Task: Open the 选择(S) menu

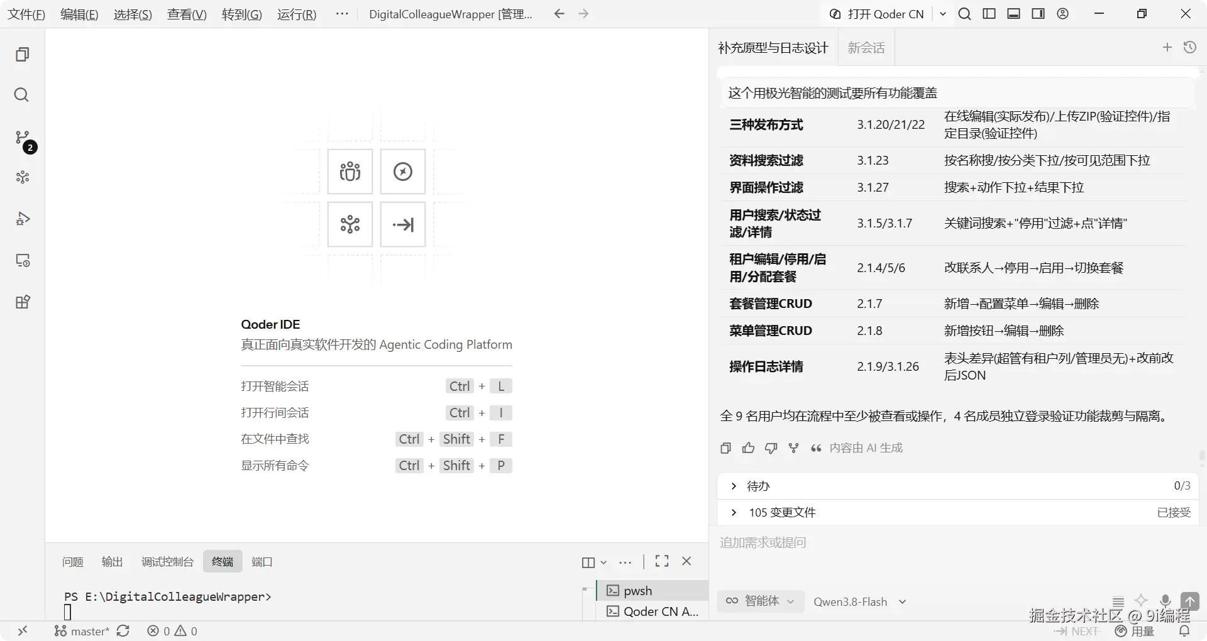Action: point(133,14)
